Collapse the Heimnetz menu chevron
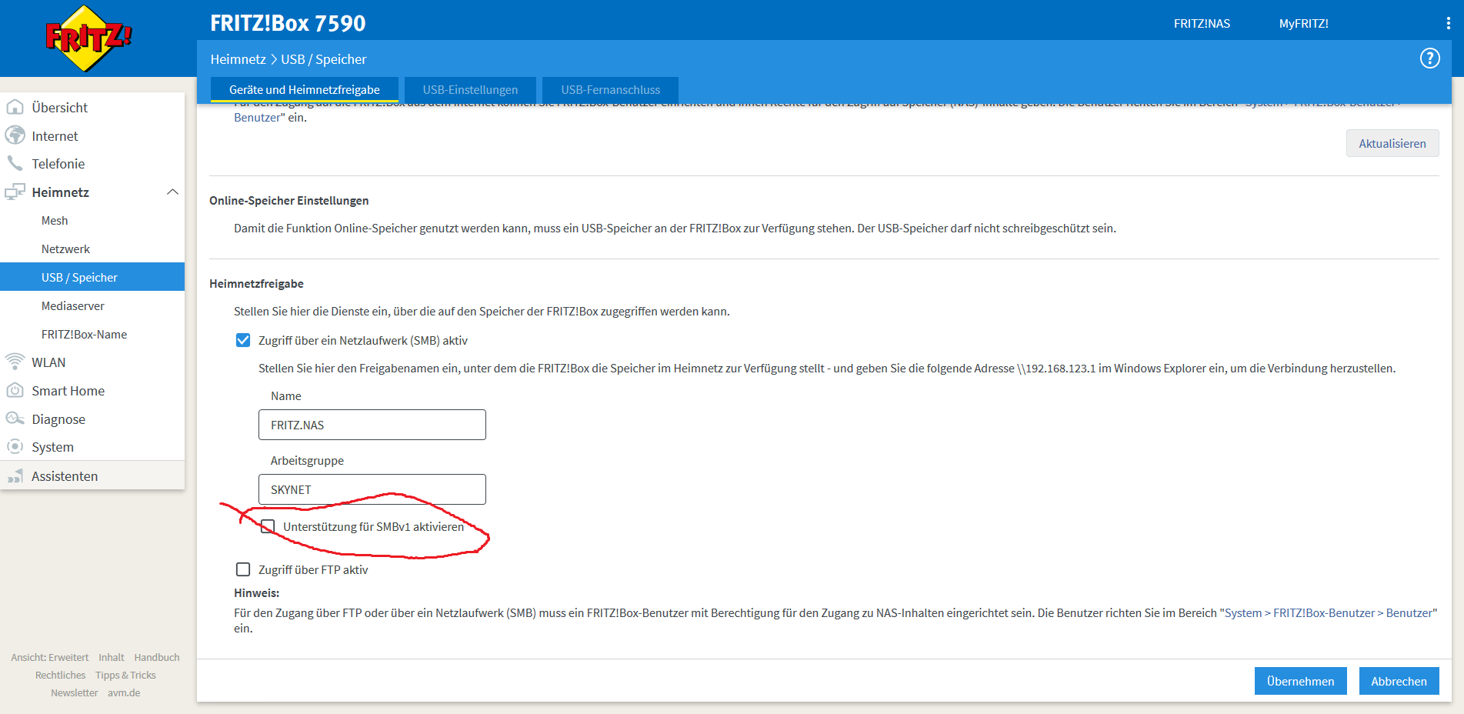 coord(172,192)
